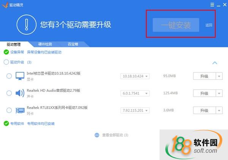Open version dropdown showing 7.92.115.201

click(x=135, y=110)
